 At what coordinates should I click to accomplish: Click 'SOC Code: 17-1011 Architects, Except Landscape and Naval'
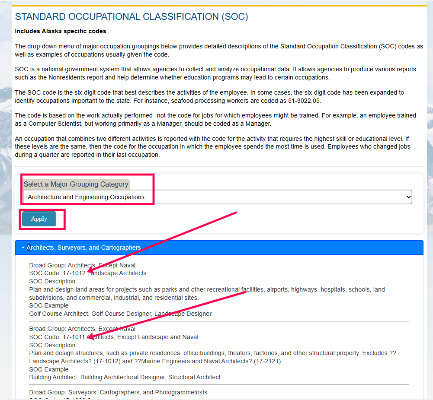[x=114, y=337]
